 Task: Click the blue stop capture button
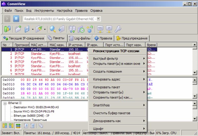16,19
